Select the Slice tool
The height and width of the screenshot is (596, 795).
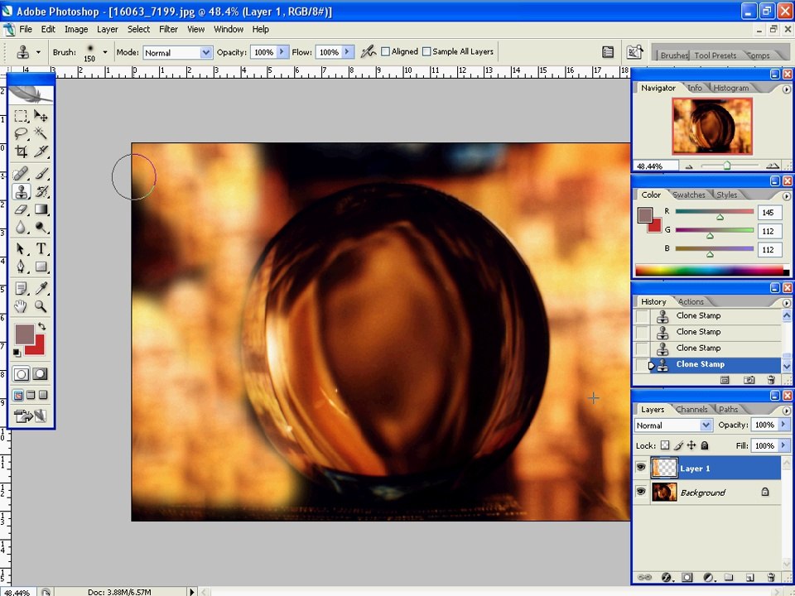[x=41, y=151]
